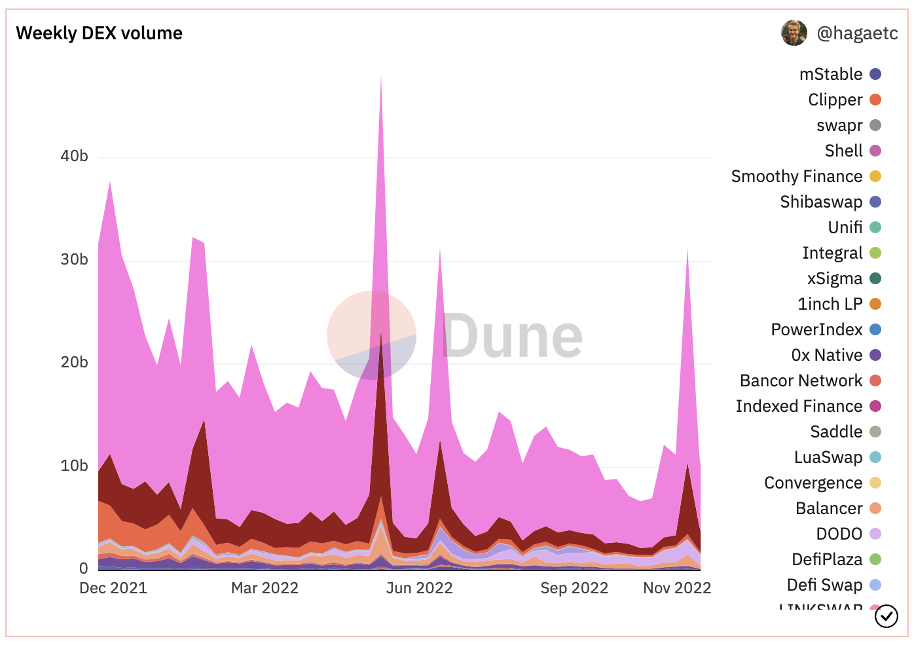Click the Dune watermark logo
914x647 pixels.
pyautogui.click(x=454, y=336)
